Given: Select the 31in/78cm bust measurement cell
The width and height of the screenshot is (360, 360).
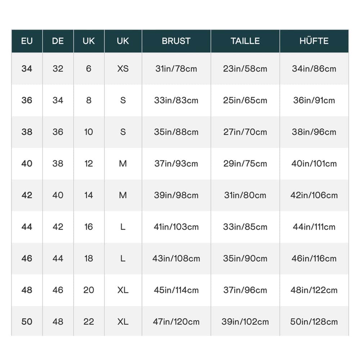Looking at the screenshot, I should 176,68.
